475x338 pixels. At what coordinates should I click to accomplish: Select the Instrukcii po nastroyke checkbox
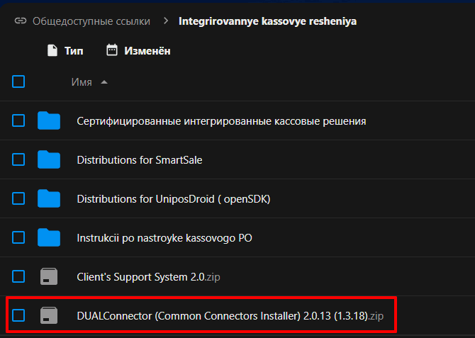(x=18, y=237)
